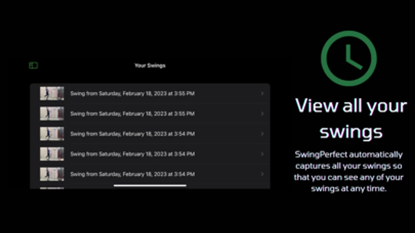This screenshot has height=233, width=415.
Task: Expand the chevron on the fifth swing row
Action: pos(262,174)
